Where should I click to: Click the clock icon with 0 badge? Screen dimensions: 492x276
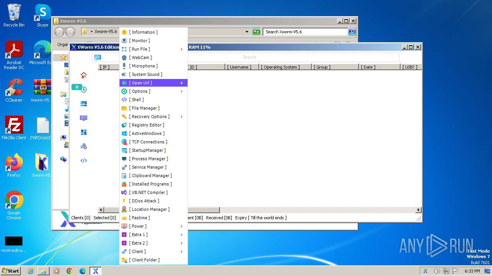click(83, 89)
